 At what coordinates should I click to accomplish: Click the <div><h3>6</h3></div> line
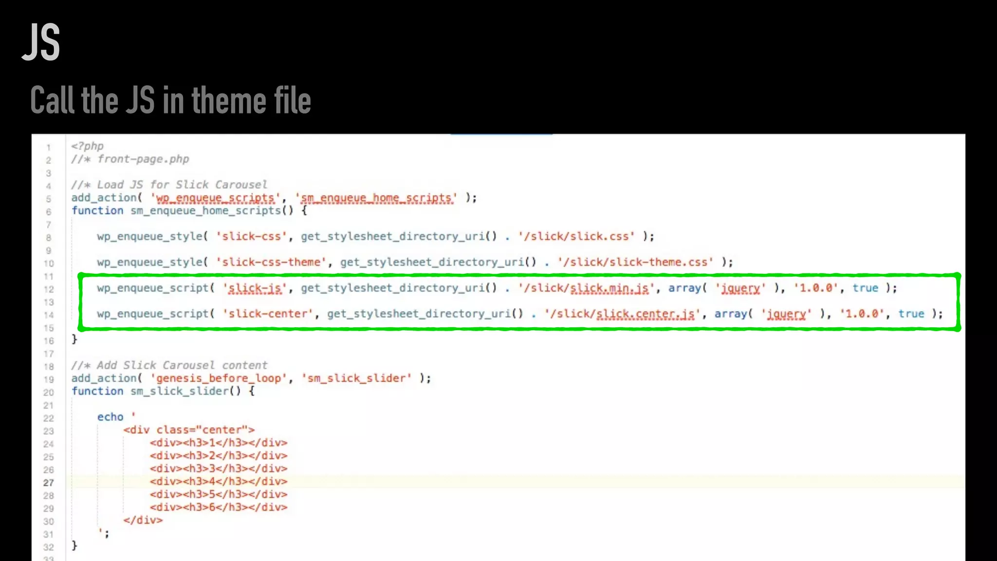pos(219,507)
